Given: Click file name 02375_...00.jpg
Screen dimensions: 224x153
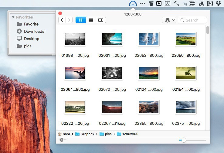Looking at the screenshot, I should (186, 124).
